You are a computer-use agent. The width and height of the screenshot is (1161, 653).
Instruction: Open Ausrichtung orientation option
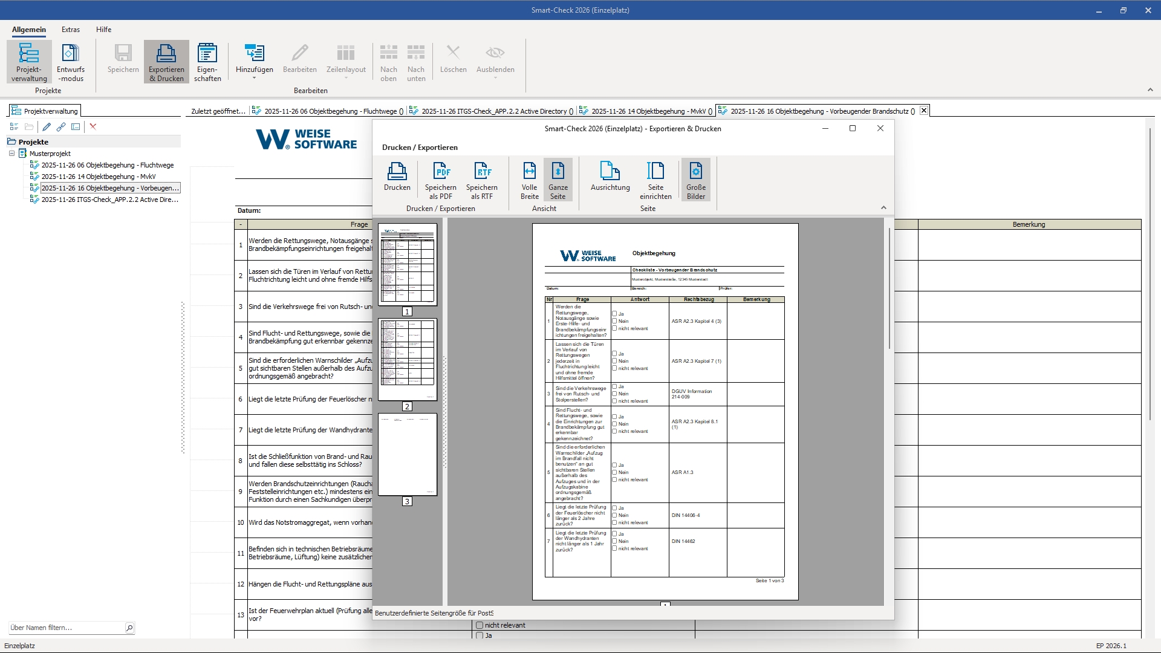click(610, 175)
